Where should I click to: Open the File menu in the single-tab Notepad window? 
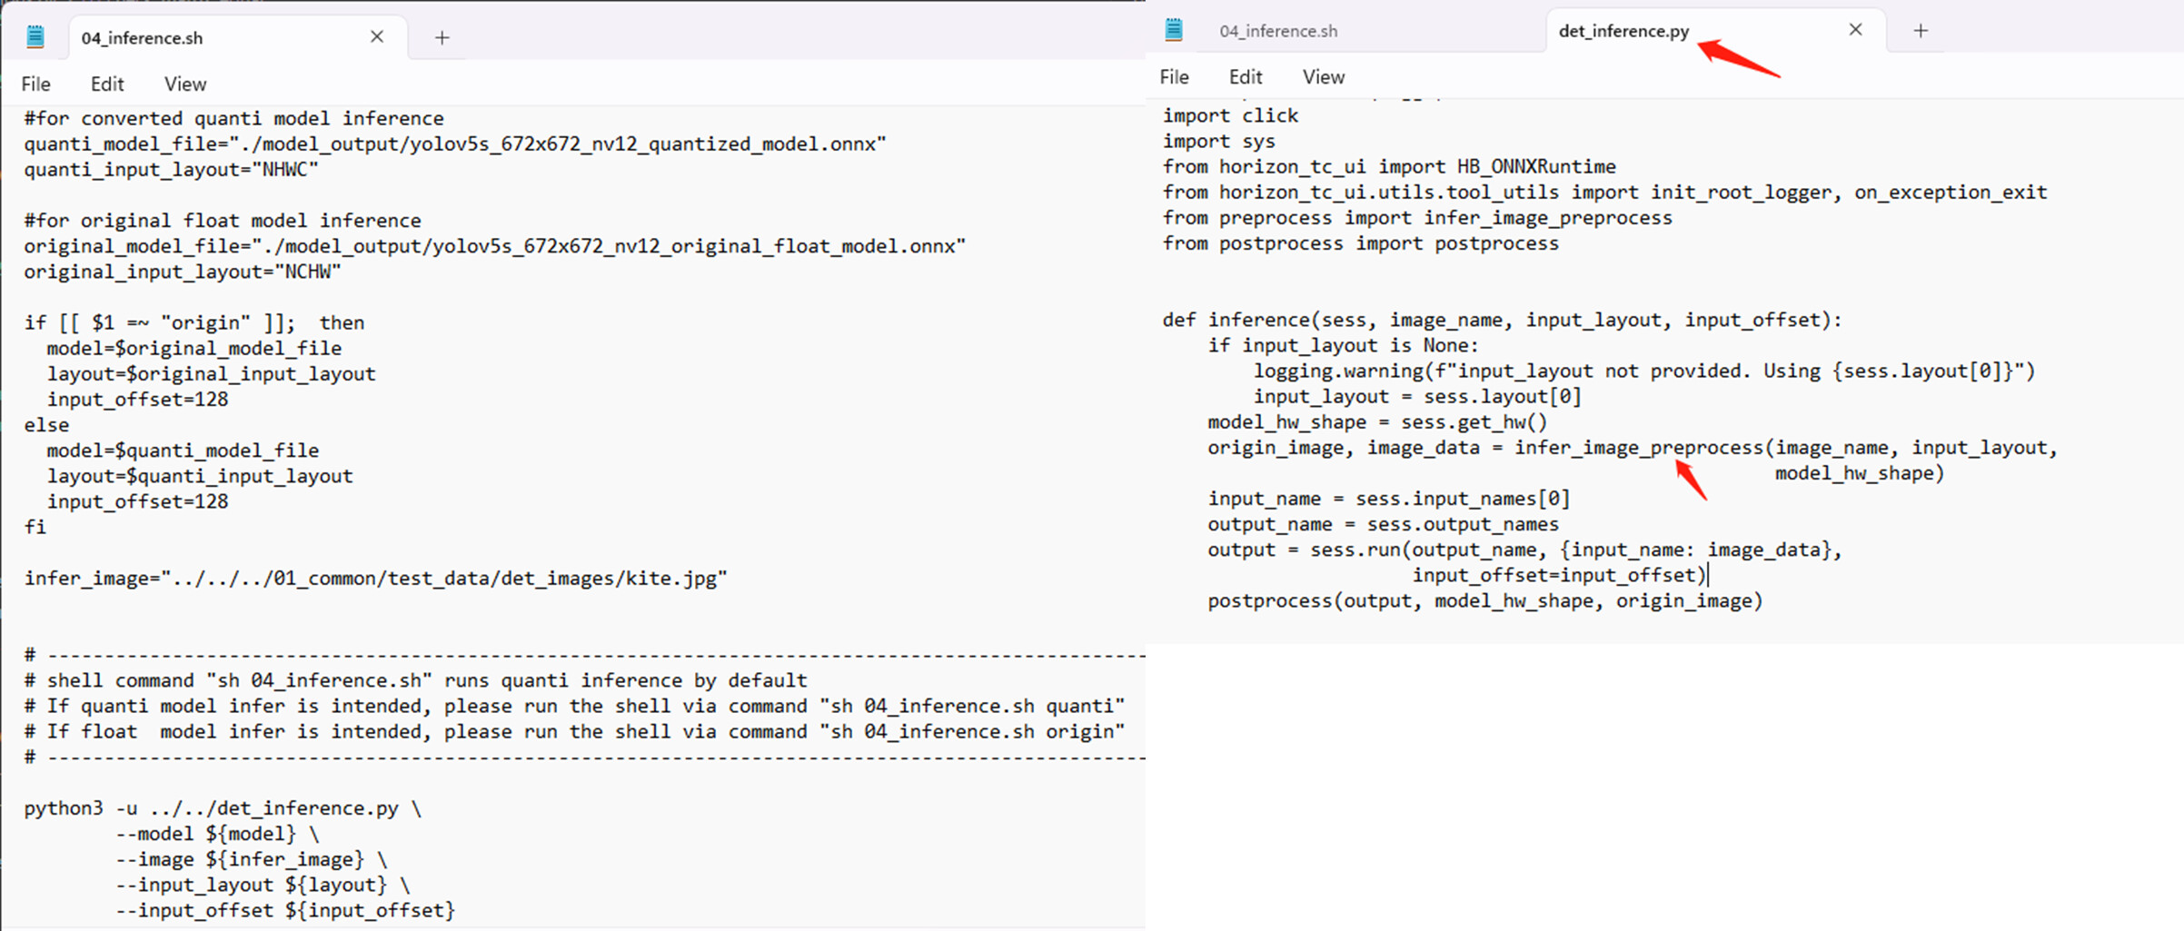[x=35, y=84]
